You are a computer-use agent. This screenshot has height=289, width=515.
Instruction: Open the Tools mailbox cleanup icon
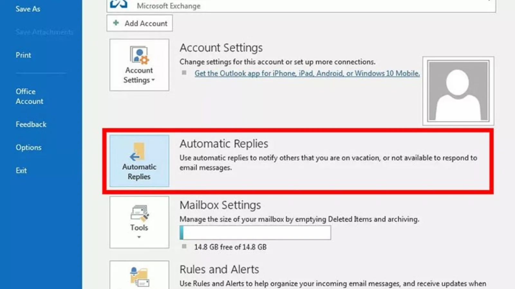(x=139, y=214)
